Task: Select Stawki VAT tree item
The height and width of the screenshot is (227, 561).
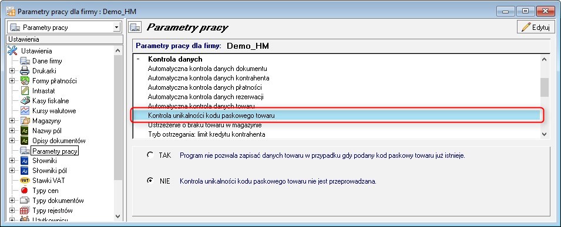Action: [x=49, y=181]
